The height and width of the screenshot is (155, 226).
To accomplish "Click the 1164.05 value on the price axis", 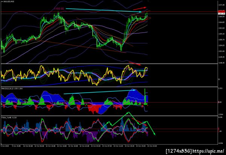I will [221, 22].
